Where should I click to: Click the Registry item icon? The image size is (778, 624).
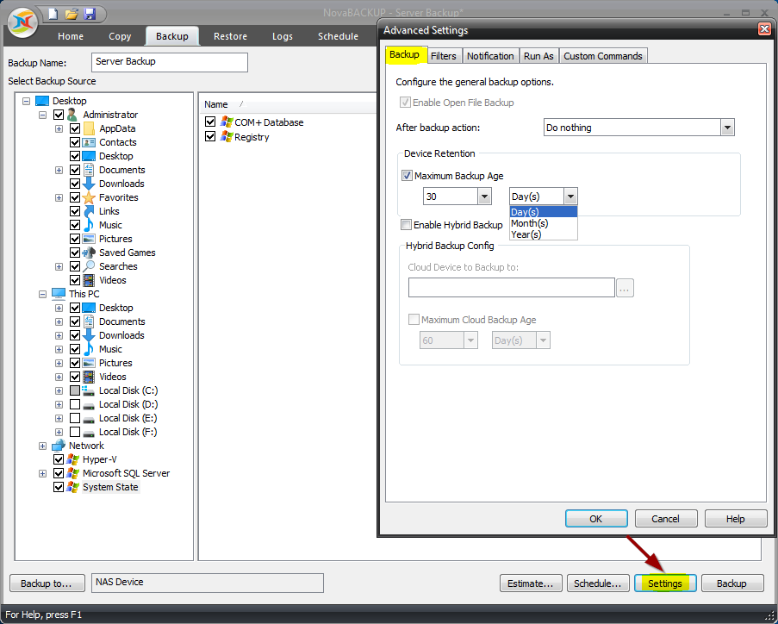(x=227, y=137)
